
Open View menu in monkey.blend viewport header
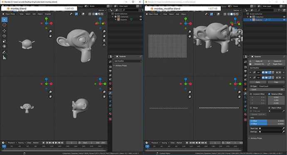21,14
